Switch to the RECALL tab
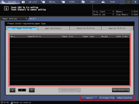Image resolution: width=139 pixels, height=104 pixels. point(50,2)
